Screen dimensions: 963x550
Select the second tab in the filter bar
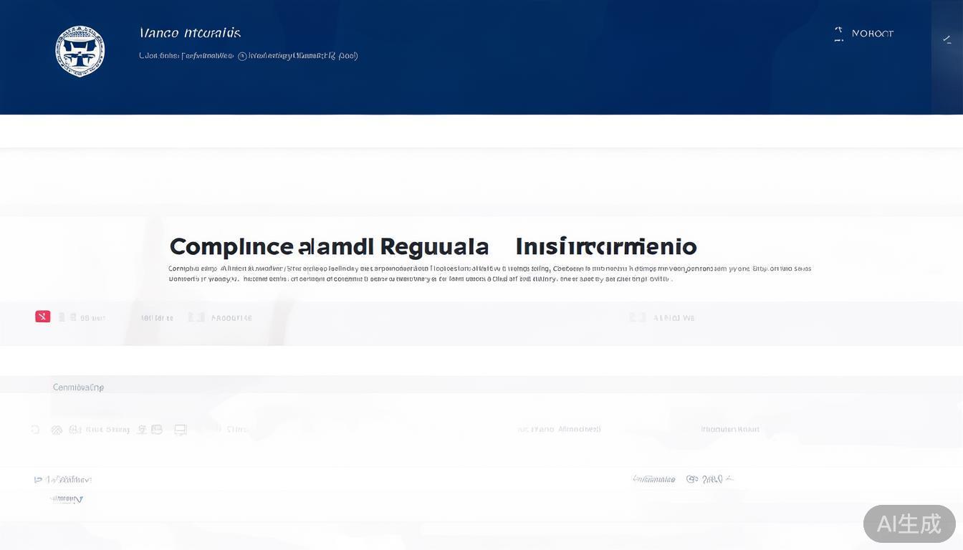(157, 318)
